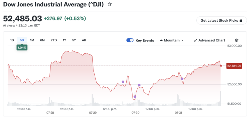Switch to the 1D range tab
The height and width of the screenshot is (118, 250).
coord(12,40)
